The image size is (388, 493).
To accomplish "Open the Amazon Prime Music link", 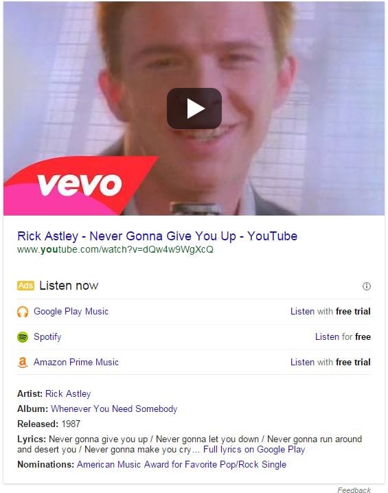I will (76, 363).
